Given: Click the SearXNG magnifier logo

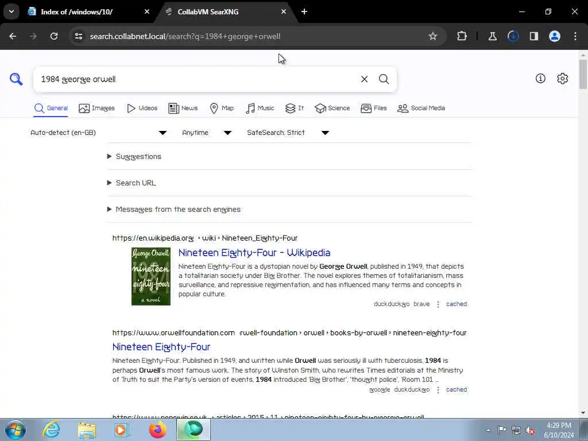Looking at the screenshot, I should point(16,79).
